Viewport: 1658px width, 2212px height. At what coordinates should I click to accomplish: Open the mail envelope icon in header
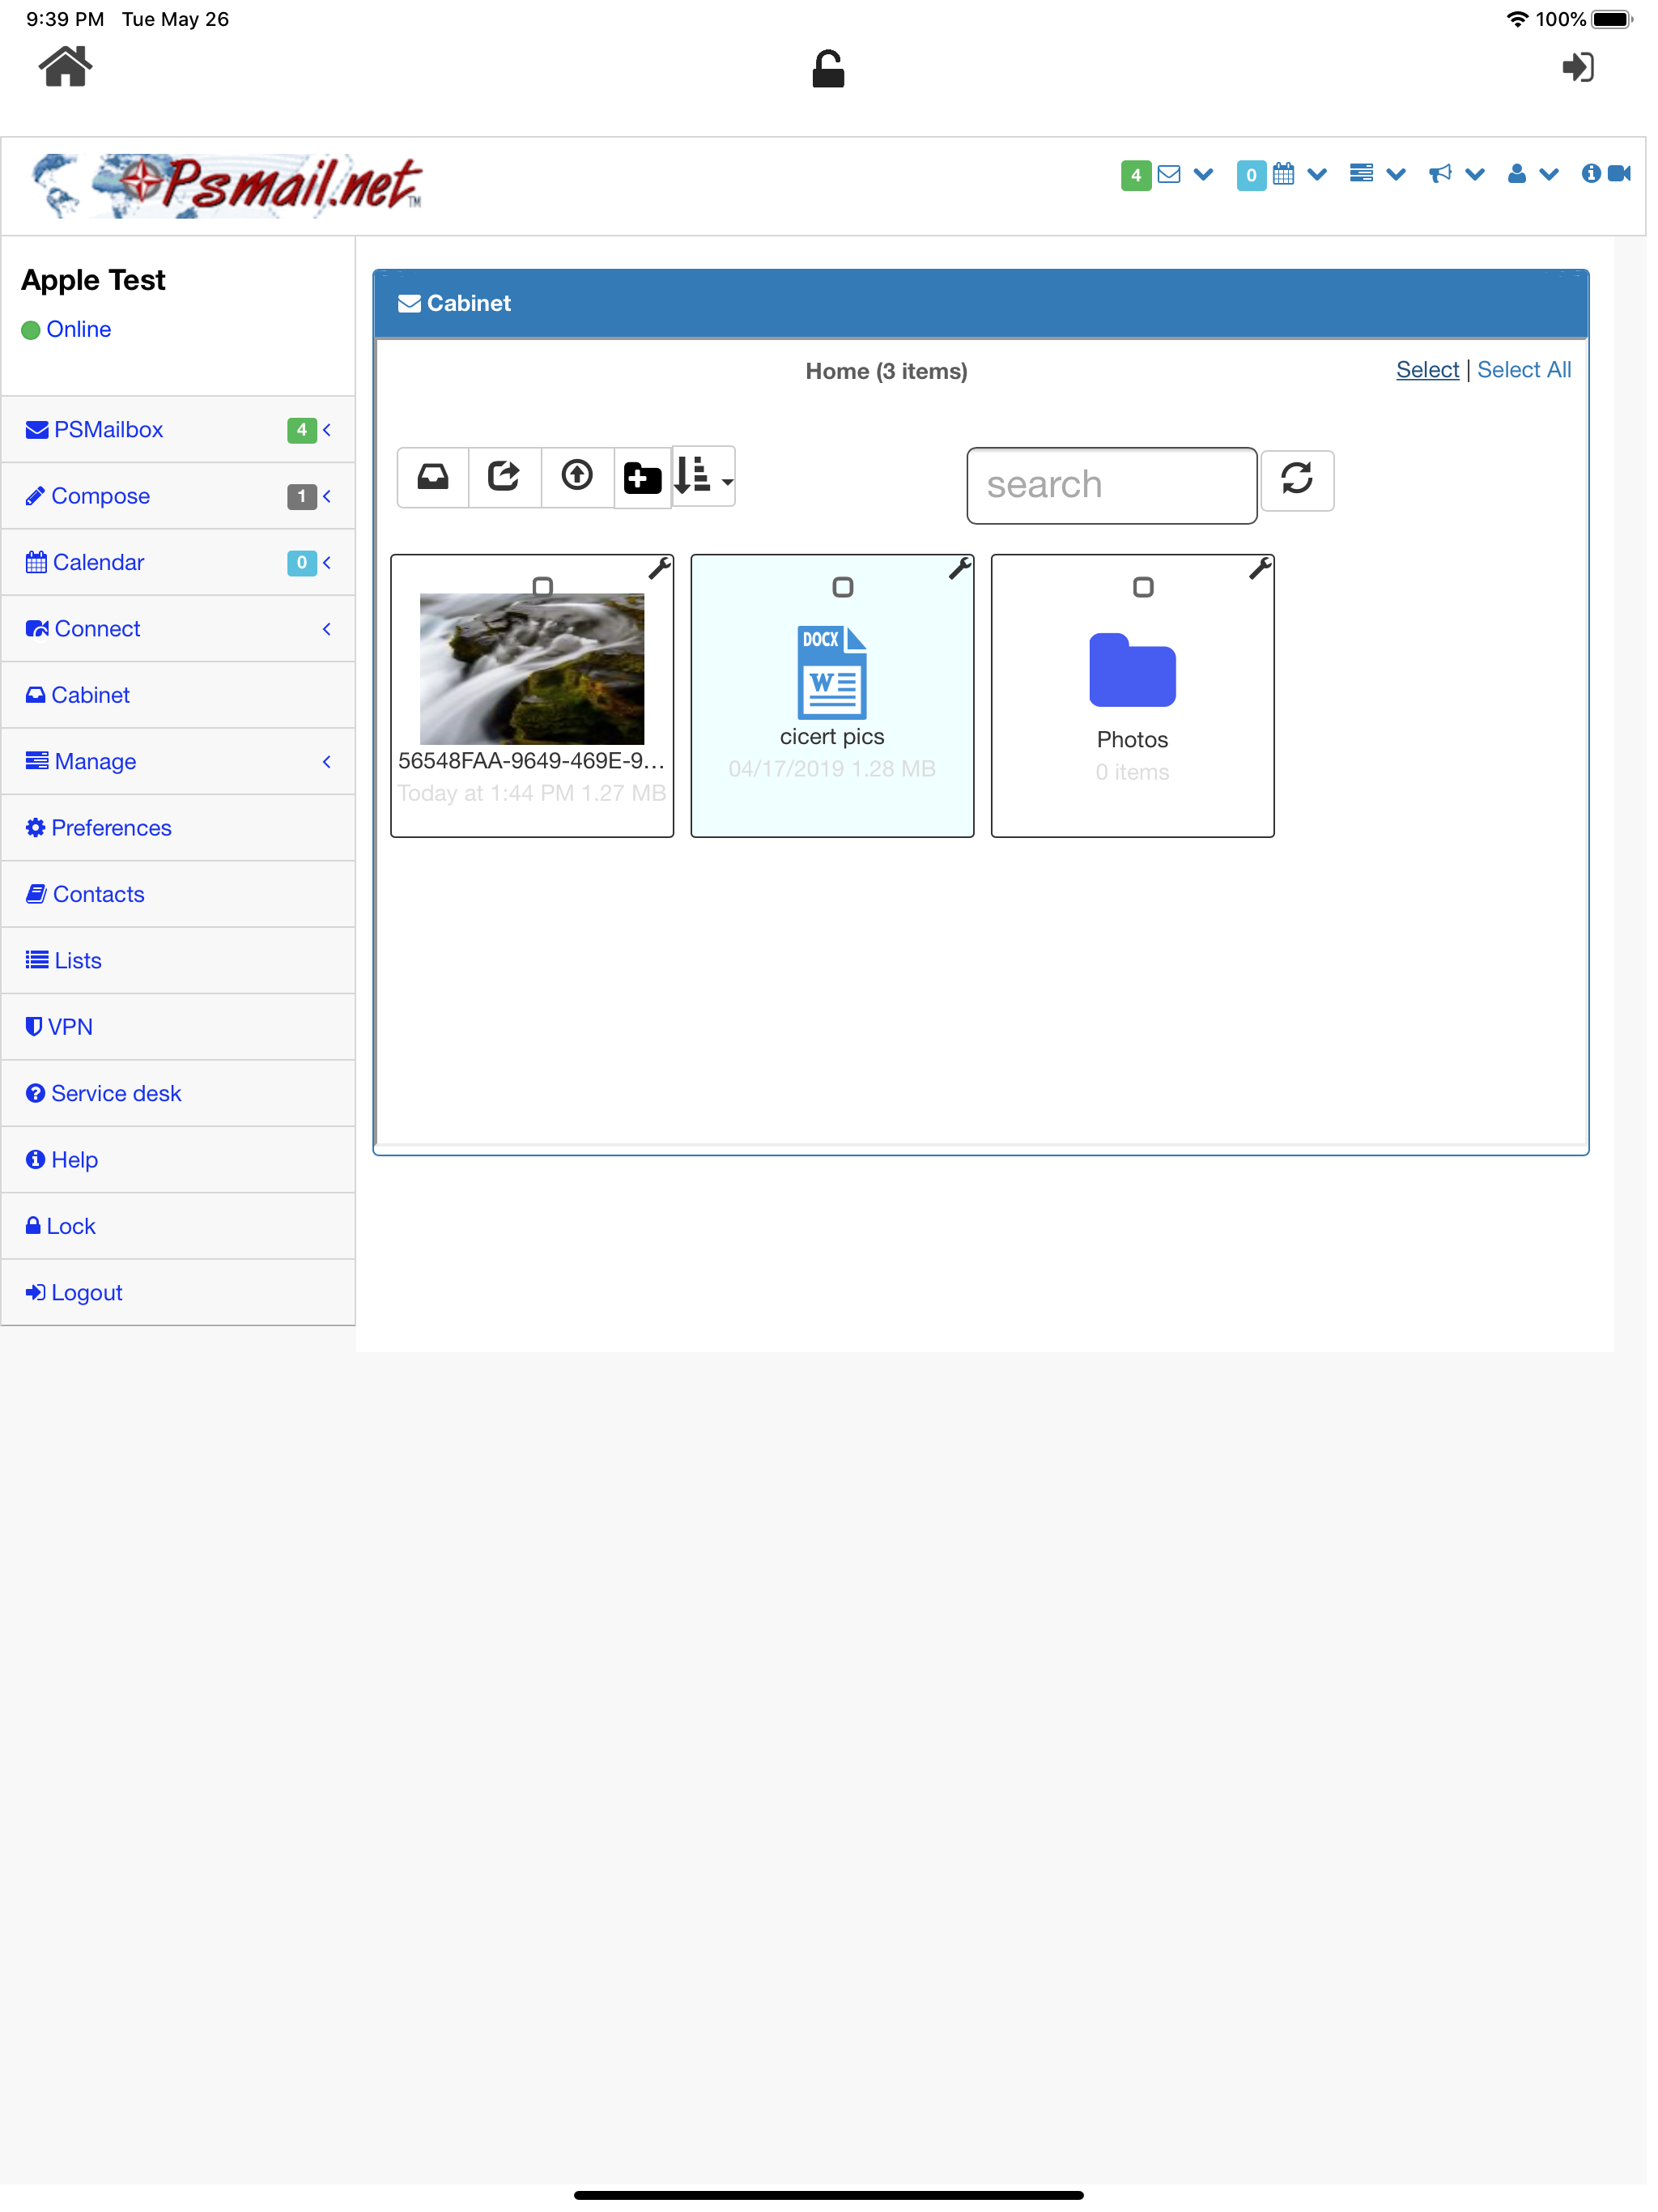coord(1168,174)
